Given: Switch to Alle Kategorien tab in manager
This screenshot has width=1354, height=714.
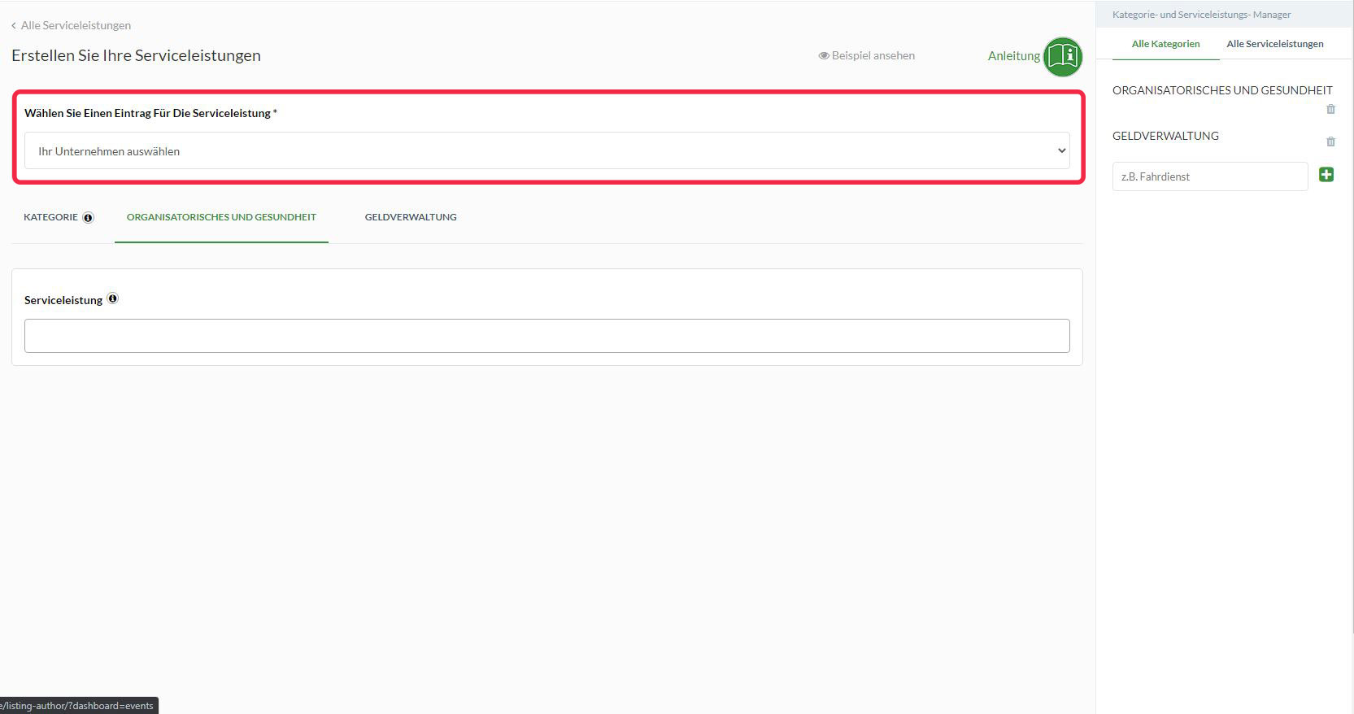Looking at the screenshot, I should click(x=1165, y=44).
